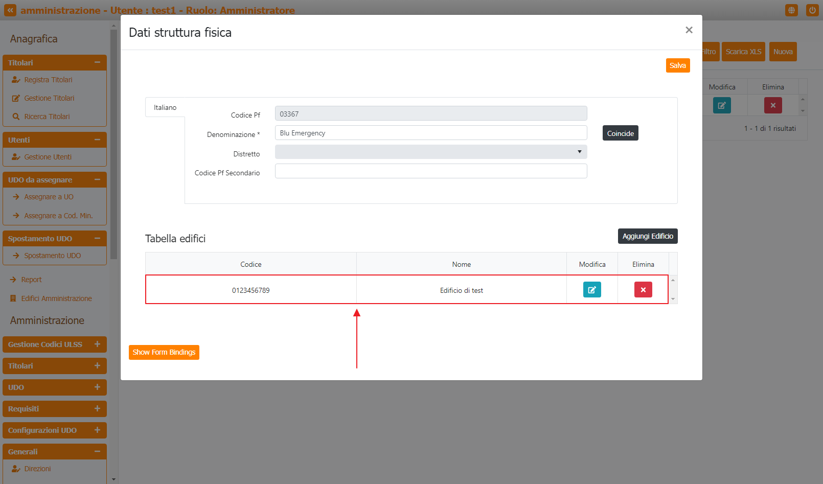
Task: Click the red delete icon in edifici table
Action: tap(643, 290)
